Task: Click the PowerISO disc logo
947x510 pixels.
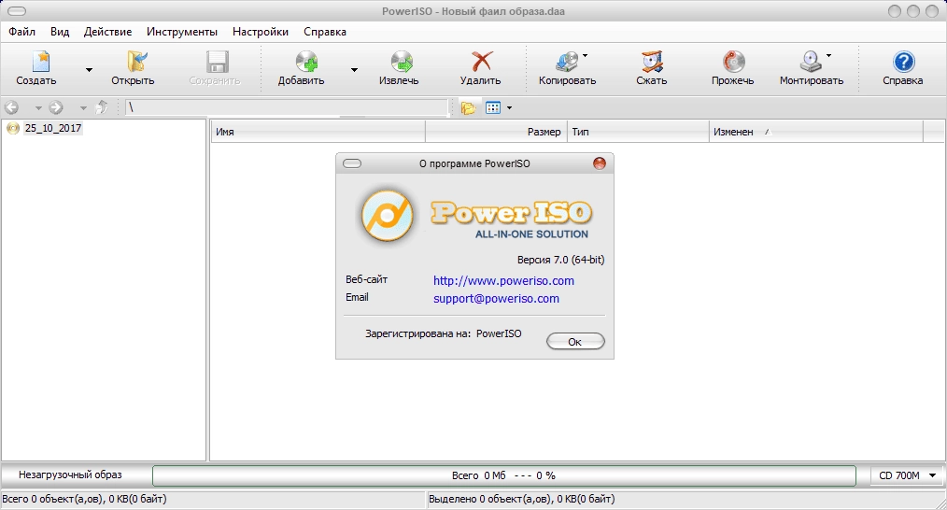Action: pyautogui.click(x=388, y=216)
